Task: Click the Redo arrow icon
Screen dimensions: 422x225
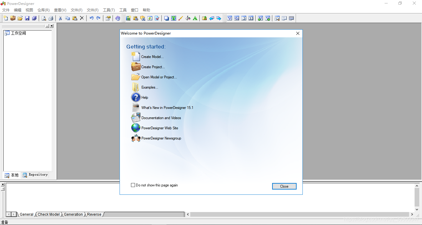Action: tap(99, 18)
